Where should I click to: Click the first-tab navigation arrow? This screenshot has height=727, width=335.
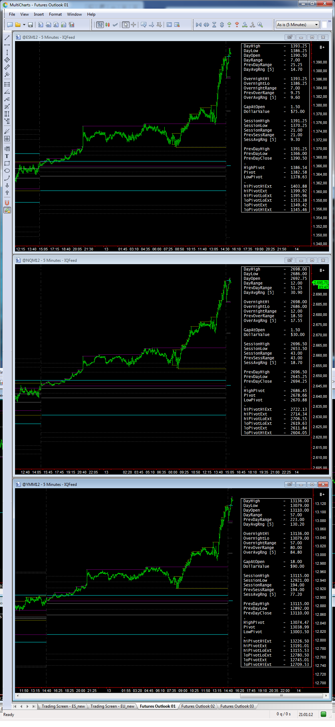(x=15, y=706)
